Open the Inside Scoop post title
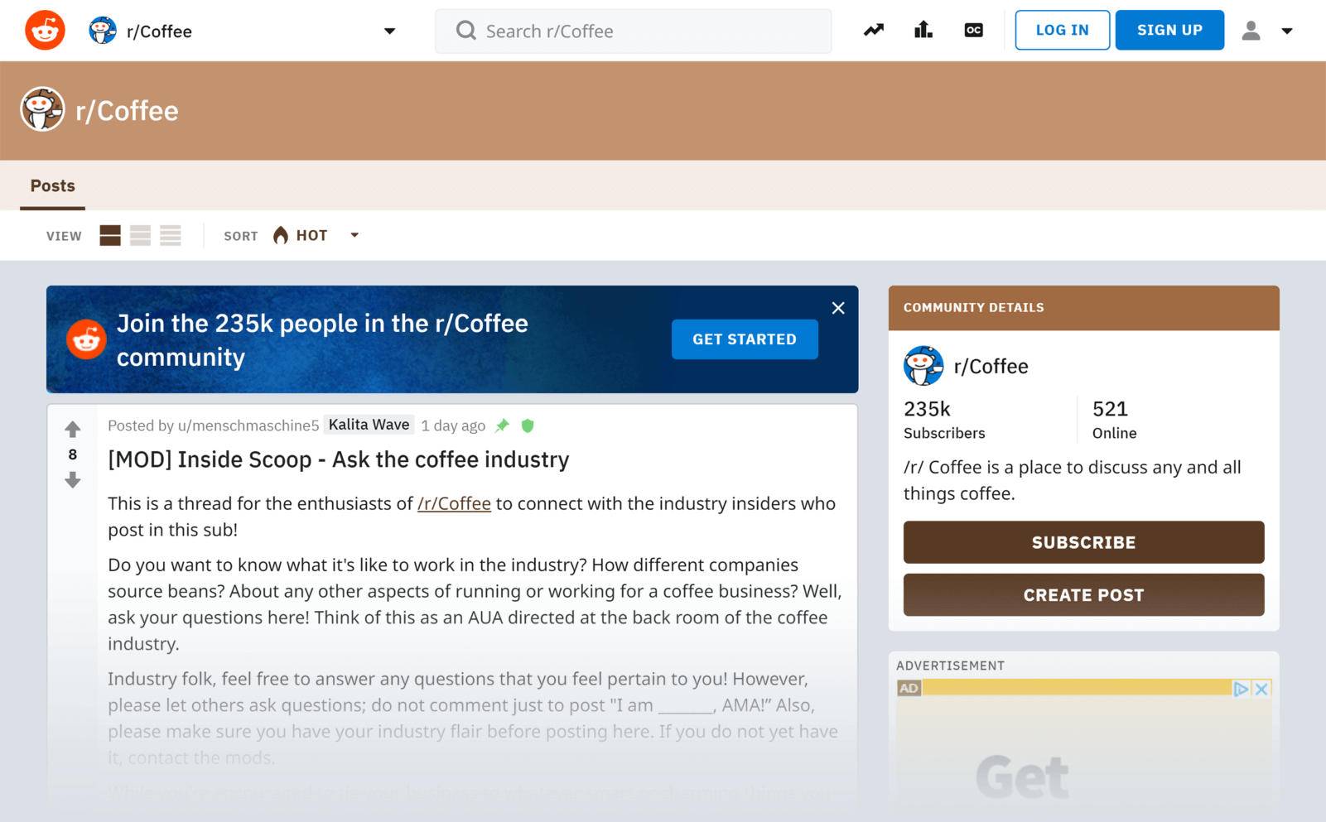 pyautogui.click(x=339, y=459)
